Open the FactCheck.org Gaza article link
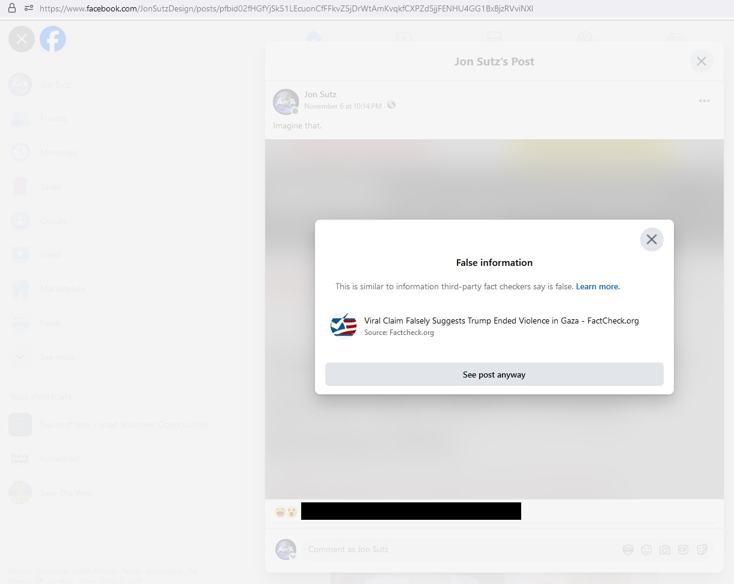This screenshot has width=734, height=584. [501, 321]
